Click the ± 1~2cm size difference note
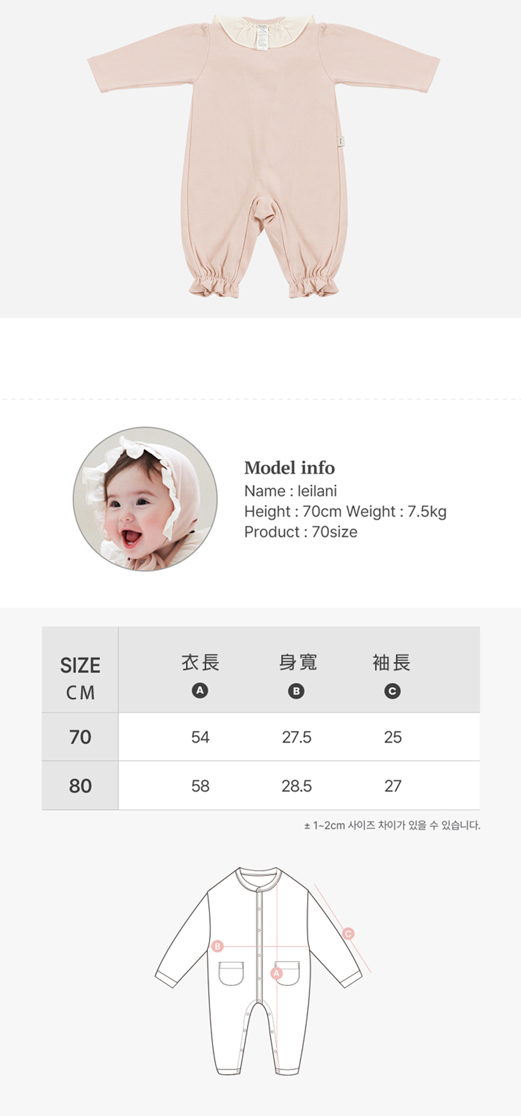The image size is (521, 1116). click(x=392, y=825)
